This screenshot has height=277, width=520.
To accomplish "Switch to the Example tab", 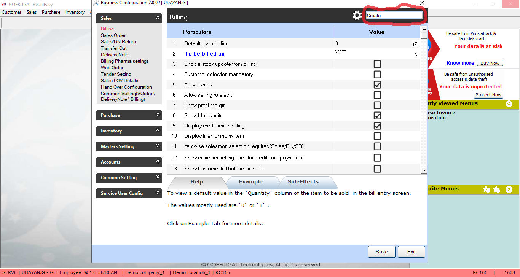I will pos(251,182).
